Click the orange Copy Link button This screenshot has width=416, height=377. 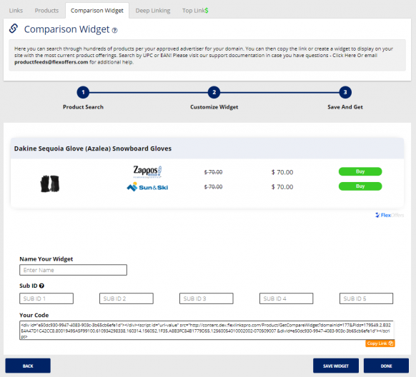(x=380, y=343)
